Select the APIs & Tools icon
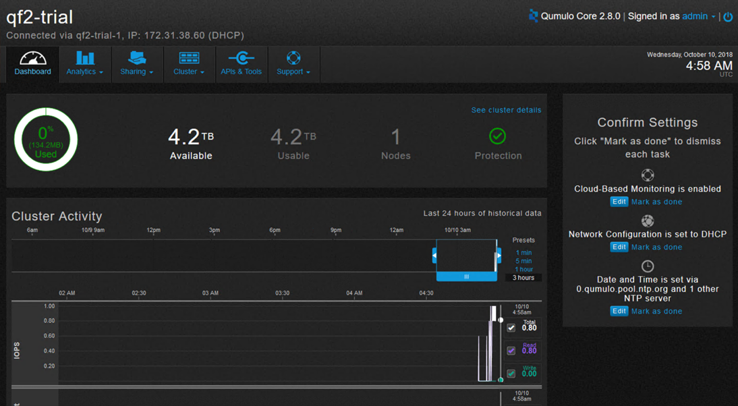The image size is (738, 406). pyautogui.click(x=241, y=57)
